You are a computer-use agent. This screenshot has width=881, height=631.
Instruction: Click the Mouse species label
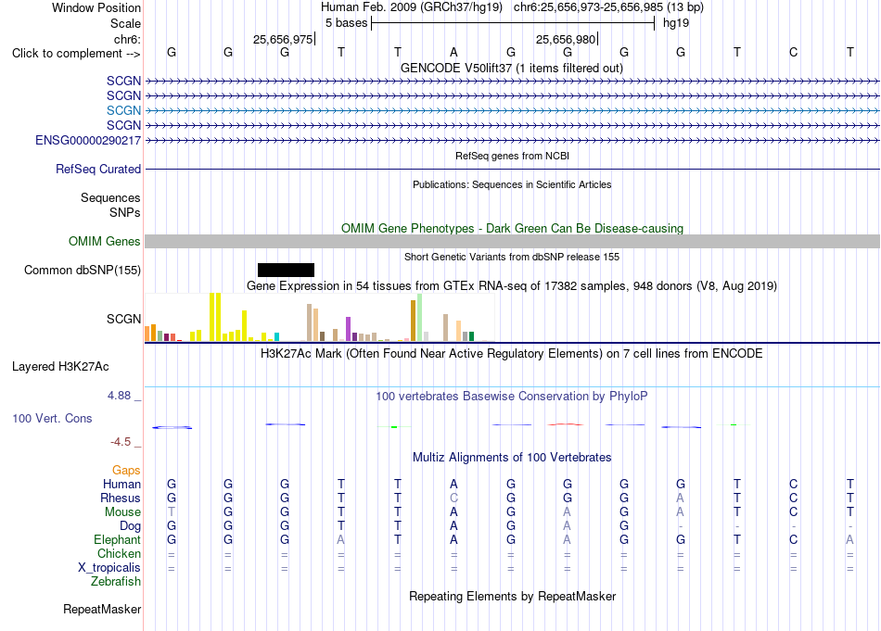click(122, 512)
